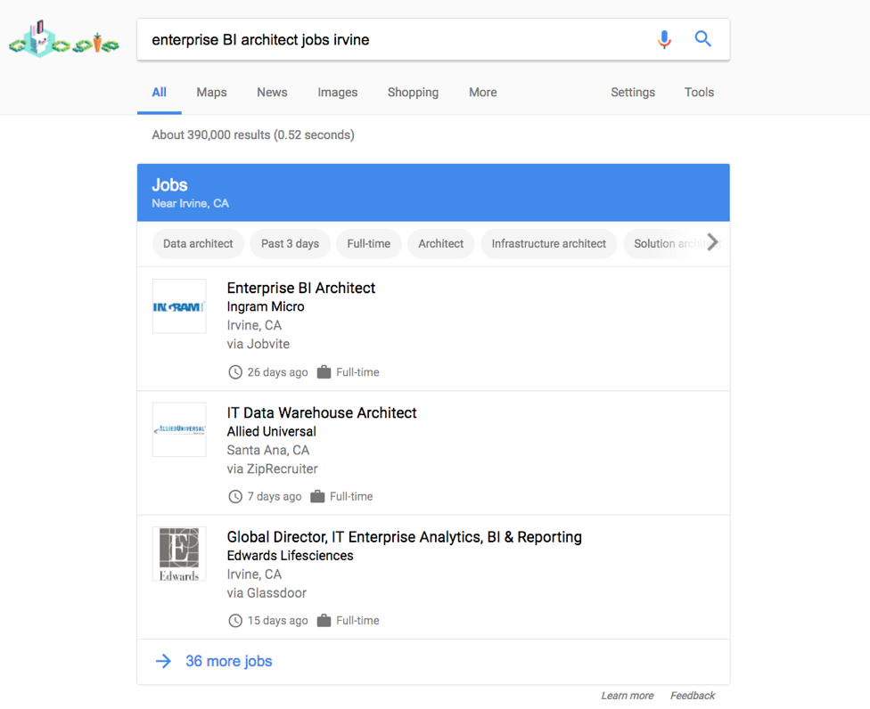
Task: Start voice search with the microphone icon
Action: pos(664,39)
